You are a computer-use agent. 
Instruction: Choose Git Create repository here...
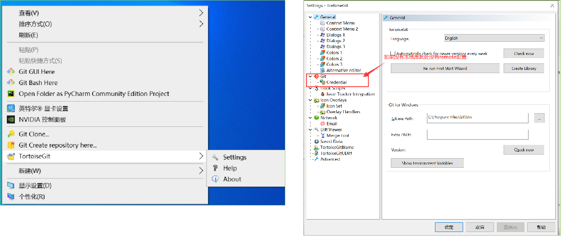(57, 145)
